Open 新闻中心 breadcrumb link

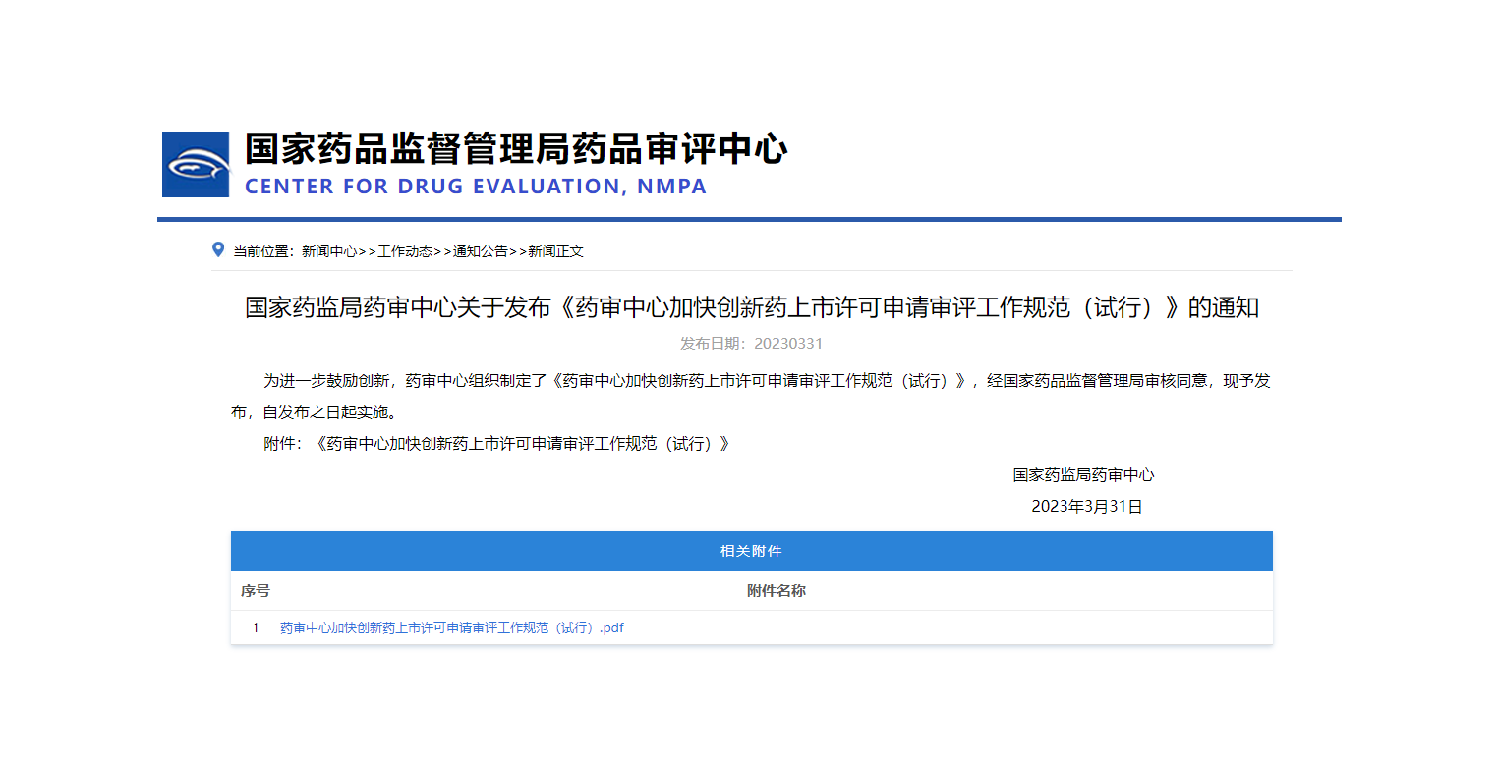[x=329, y=251]
